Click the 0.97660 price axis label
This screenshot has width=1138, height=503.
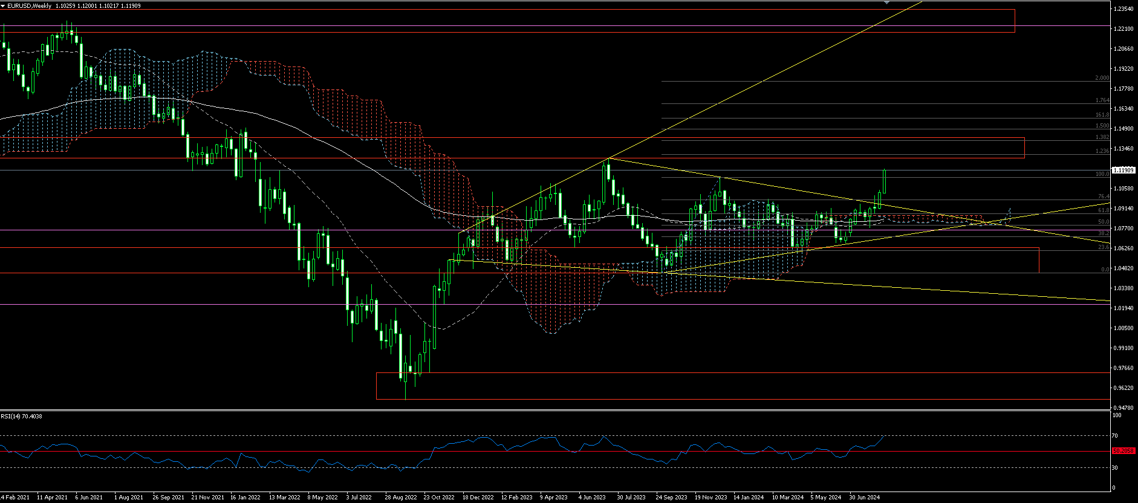pos(1123,368)
